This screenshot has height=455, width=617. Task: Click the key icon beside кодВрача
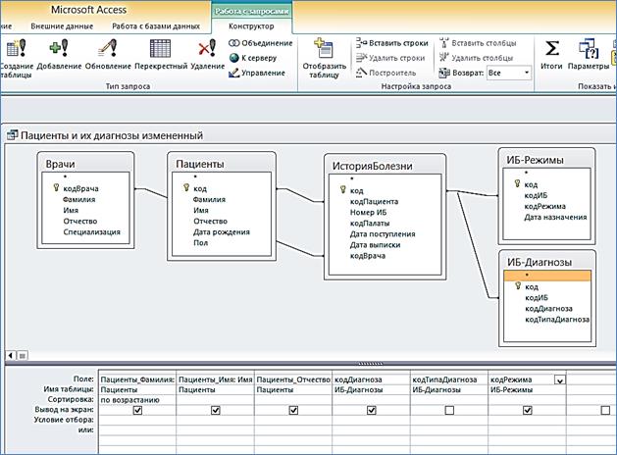click(x=56, y=188)
